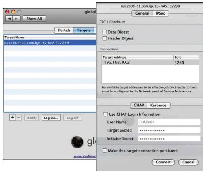This screenshot has height=171, width=203.
Task: Click the Log Off button
Action: [x=73, y=118]
